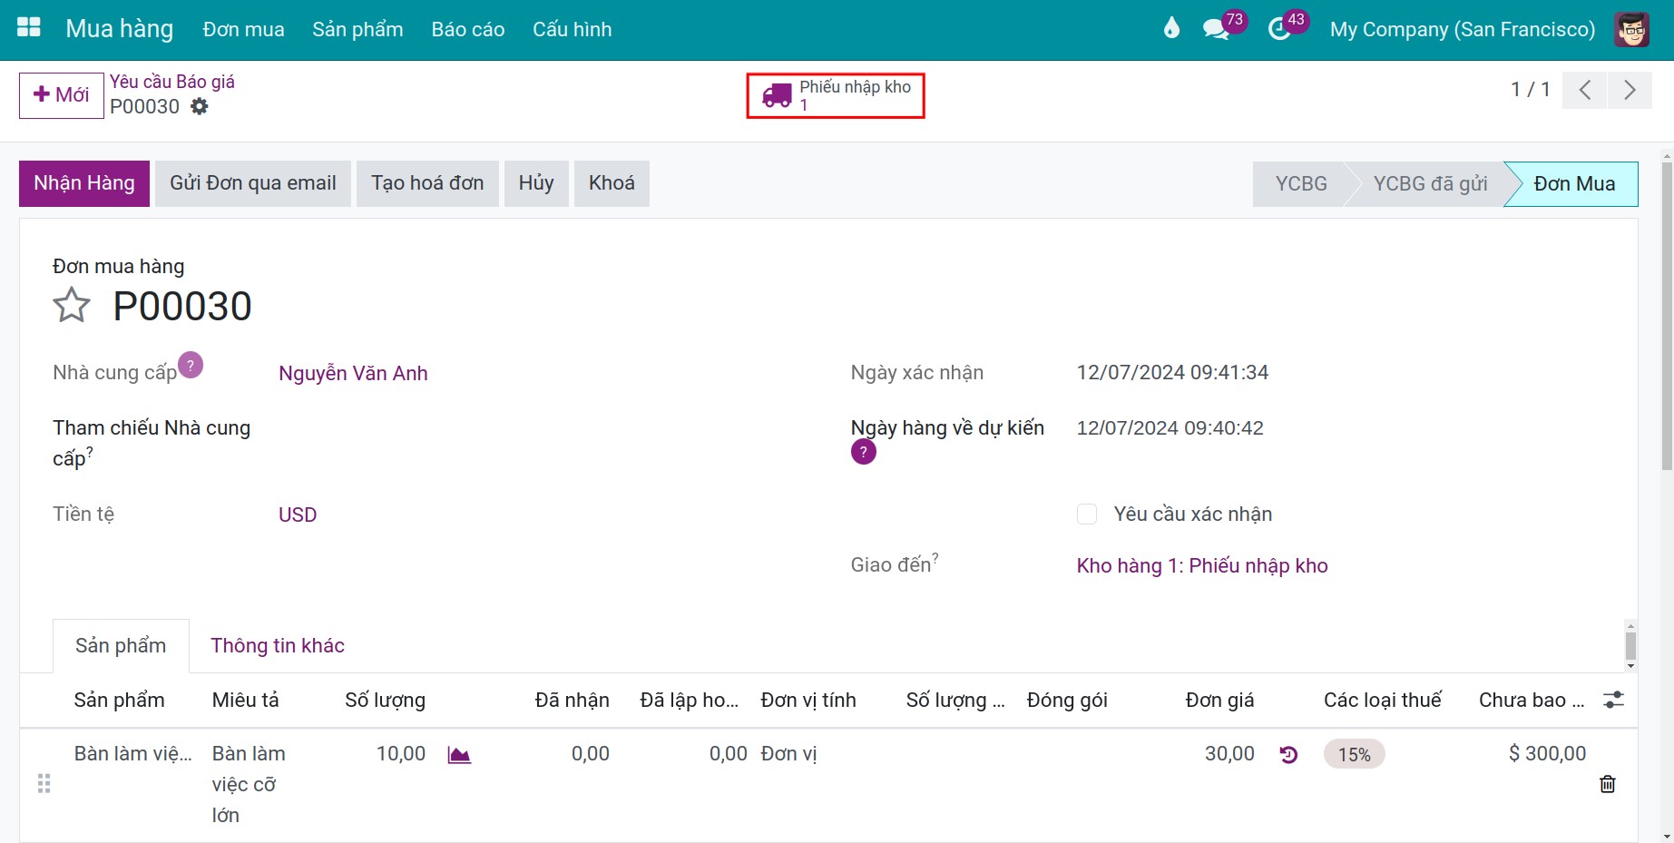Open Giao đến Kho hàng 1 field
Image resolution: width=1674 pixels, height=843 pixels.
(x=1202, y=565)
